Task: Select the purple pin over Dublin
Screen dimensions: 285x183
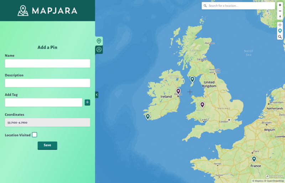Action: click(178, 91)
